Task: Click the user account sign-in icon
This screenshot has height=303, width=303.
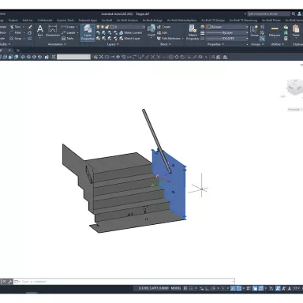Action: tap(300, 13)
